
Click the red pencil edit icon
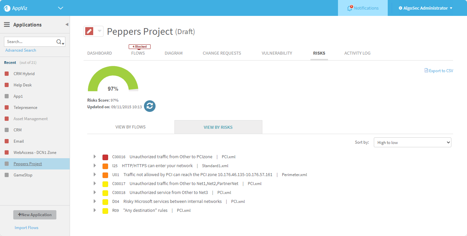[89, 31]
